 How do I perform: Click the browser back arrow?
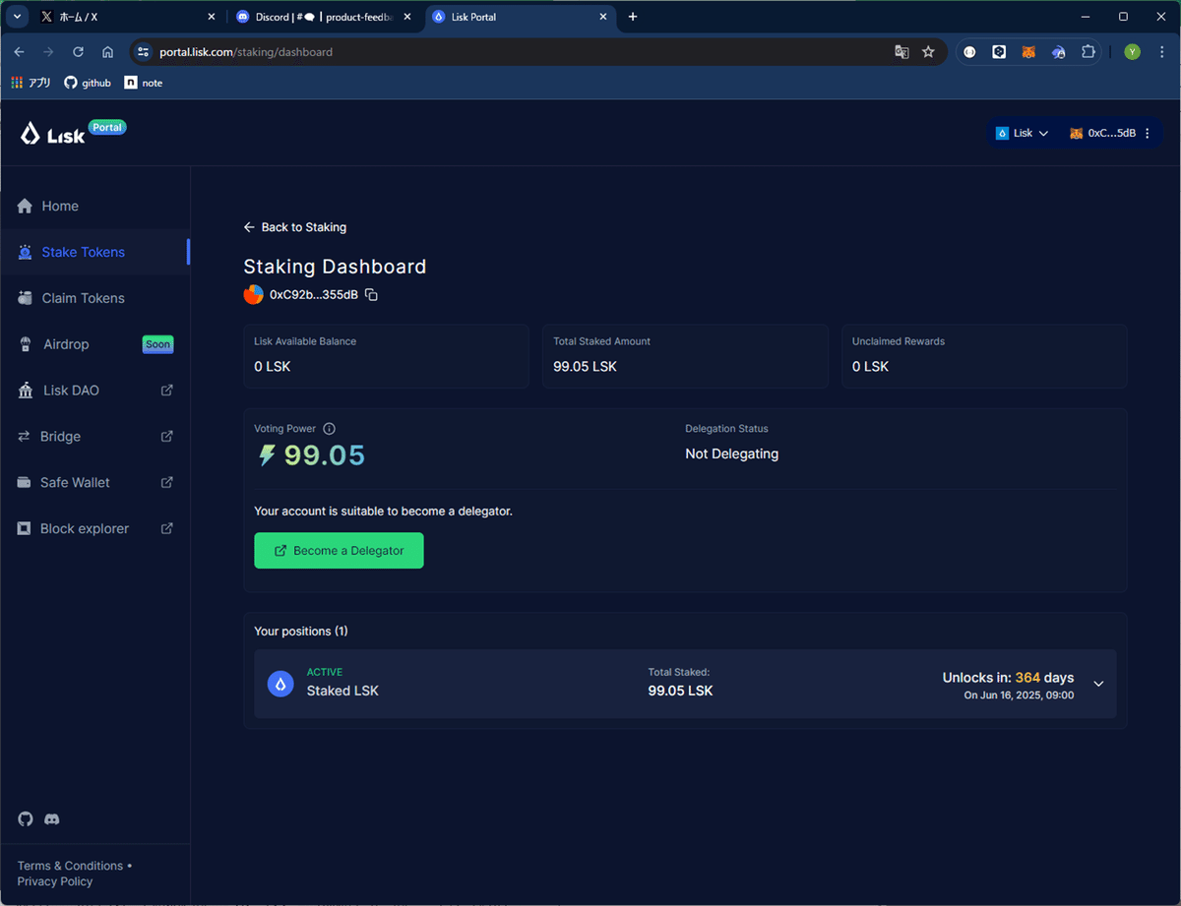point(19,52)
